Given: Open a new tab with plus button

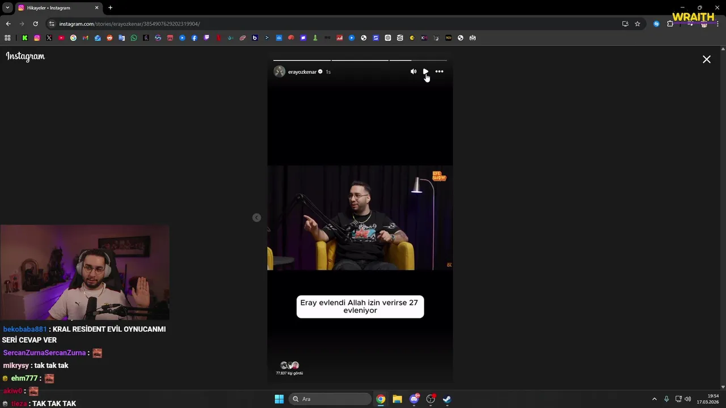Looking at the screenshot, I should click(110, 8).
